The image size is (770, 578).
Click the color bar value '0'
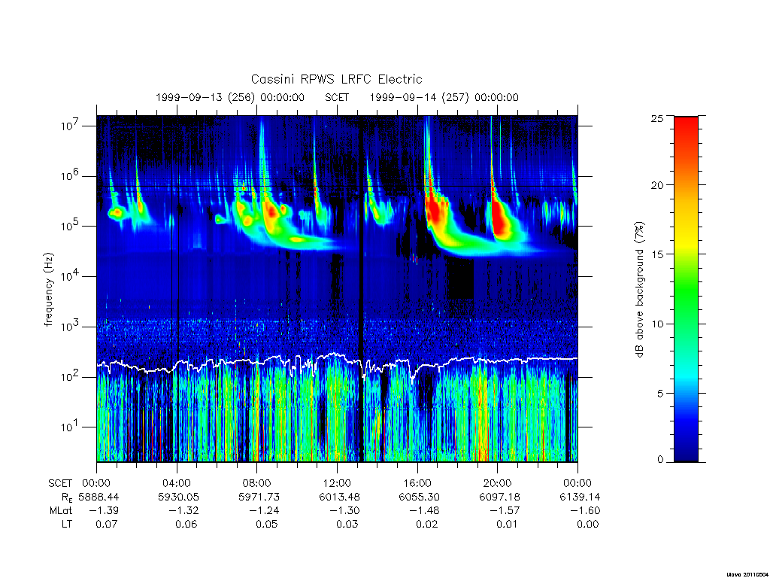[x=660, y=460]
